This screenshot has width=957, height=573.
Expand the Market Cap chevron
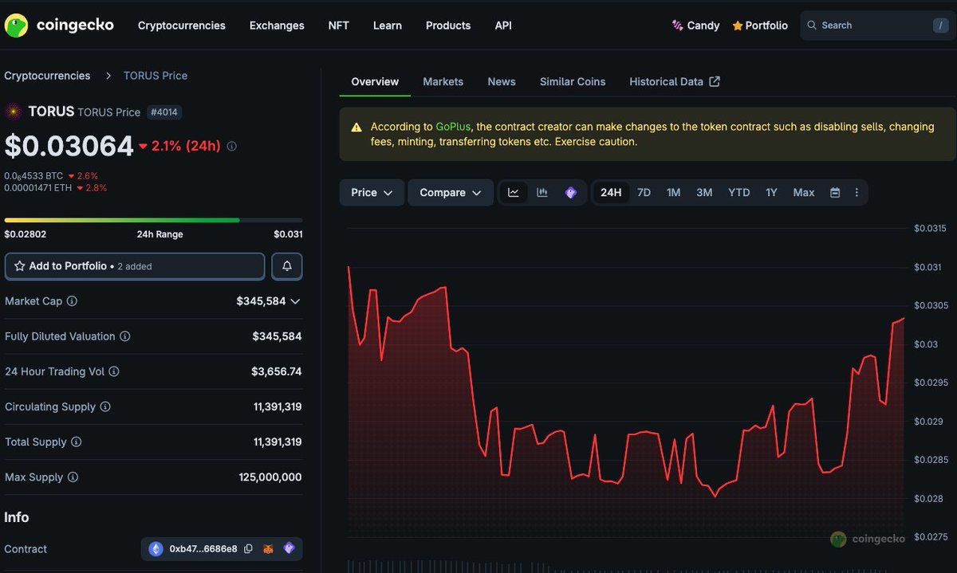295,301
